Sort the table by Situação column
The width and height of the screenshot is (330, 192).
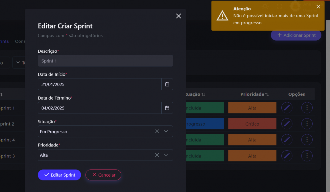pos(195,94)
